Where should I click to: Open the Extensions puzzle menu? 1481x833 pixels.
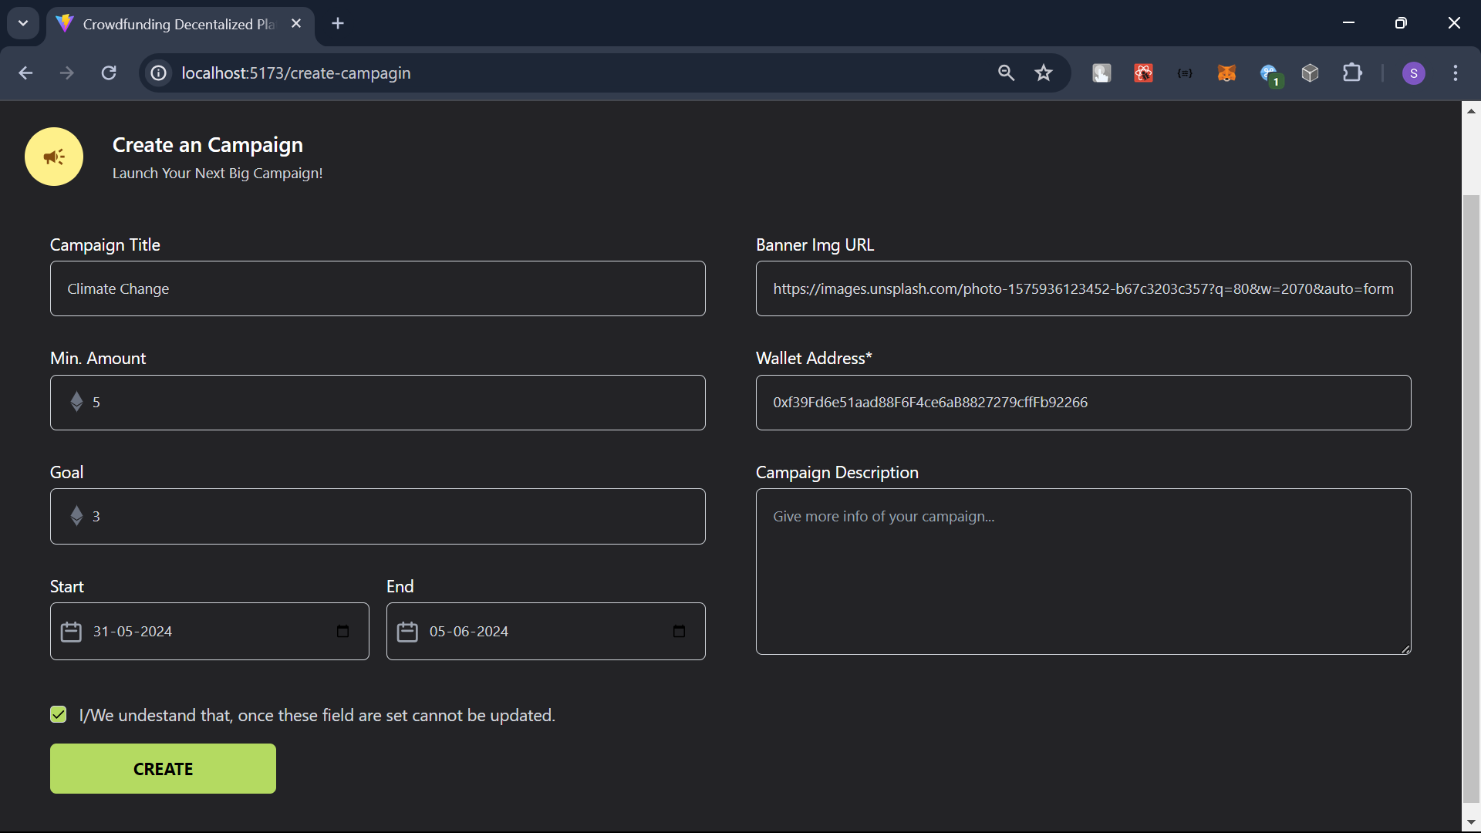(x=1352, y=73)
